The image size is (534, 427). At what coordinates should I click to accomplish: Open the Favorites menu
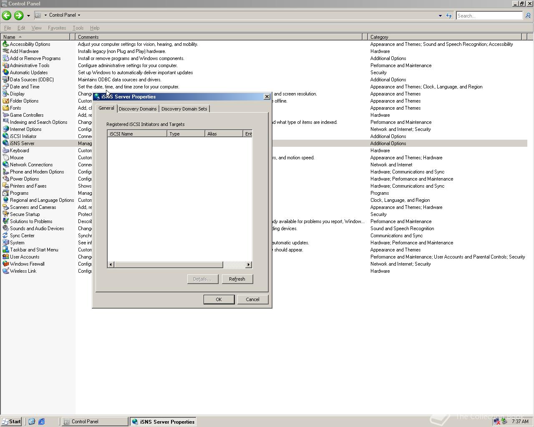tap(57, 28)
